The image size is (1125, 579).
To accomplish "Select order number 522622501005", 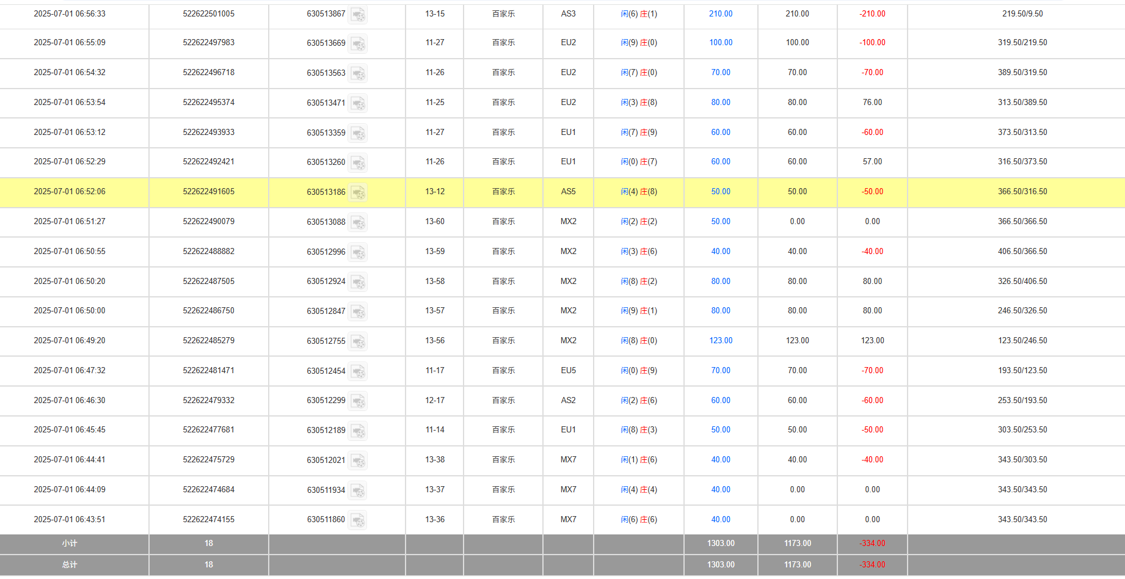I will (x=208, y=13).
